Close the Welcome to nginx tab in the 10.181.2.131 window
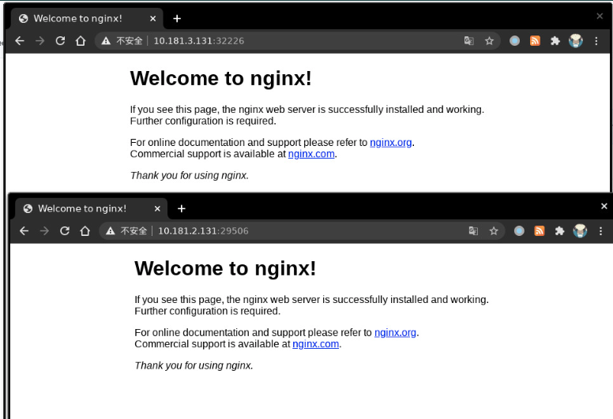This screenshot has height=419, width=613. tap(157, 208)
